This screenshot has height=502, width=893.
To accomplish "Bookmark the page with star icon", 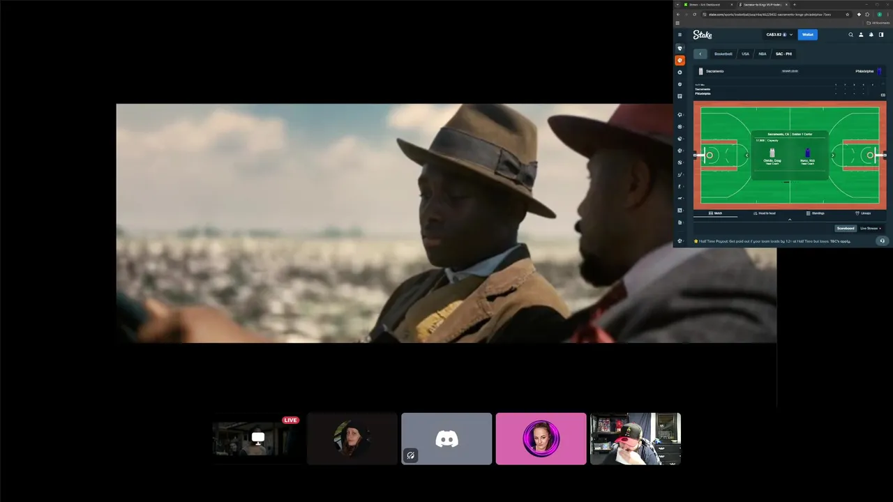I will coord(848,14).
